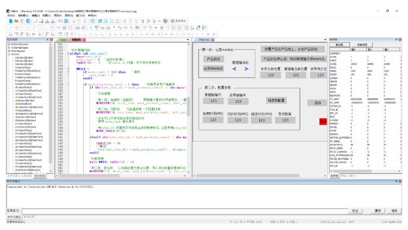Pin the 轴参数 panel with its pin icon

(396, 40)
